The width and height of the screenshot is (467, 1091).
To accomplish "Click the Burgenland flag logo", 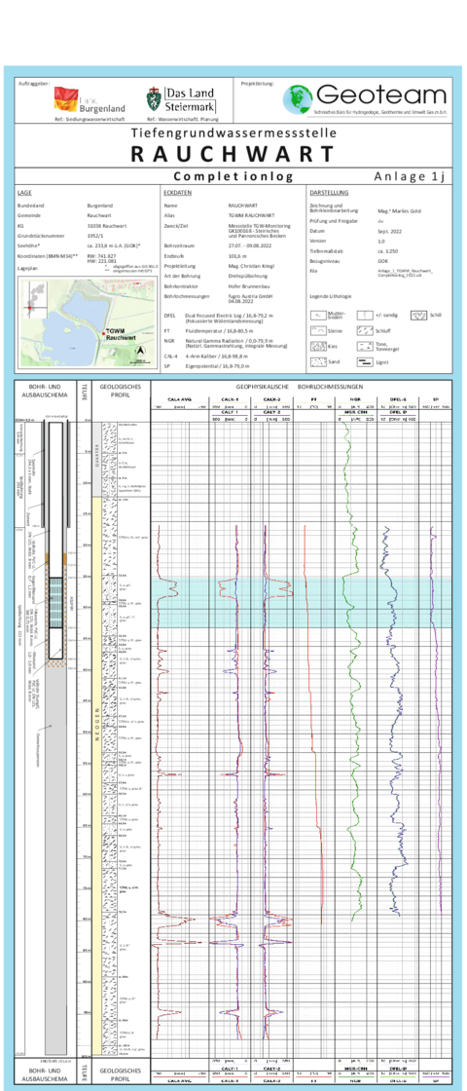I will click(x=65, y=99).
